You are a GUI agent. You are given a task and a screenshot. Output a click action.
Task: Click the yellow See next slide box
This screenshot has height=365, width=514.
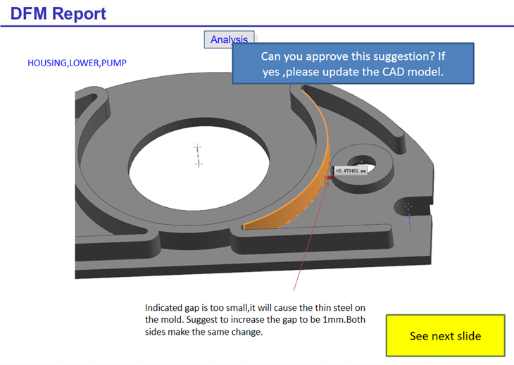(x=445, y=335)
